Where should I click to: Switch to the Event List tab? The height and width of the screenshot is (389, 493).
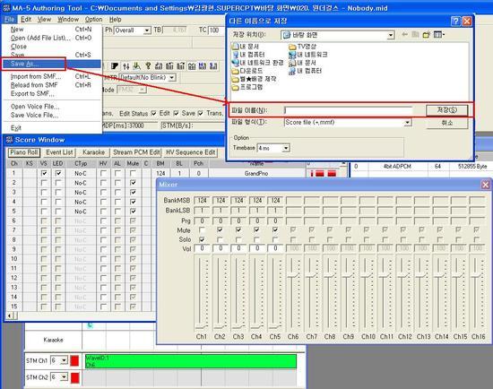coord(59,152)
